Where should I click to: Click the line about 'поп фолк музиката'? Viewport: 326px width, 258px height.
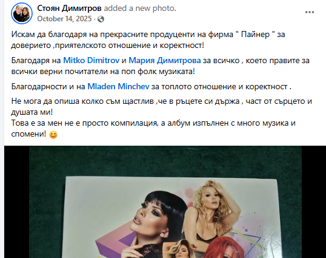[103, 72]
